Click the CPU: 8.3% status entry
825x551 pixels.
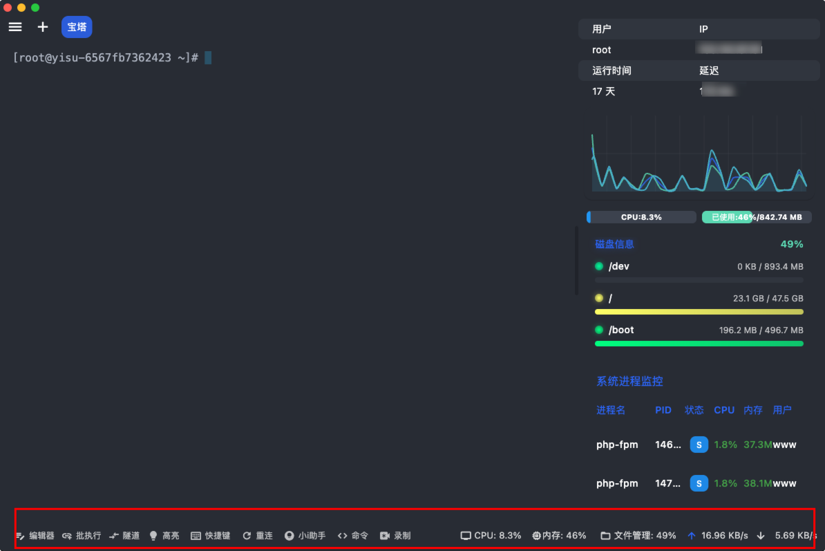tap(491, 535)
